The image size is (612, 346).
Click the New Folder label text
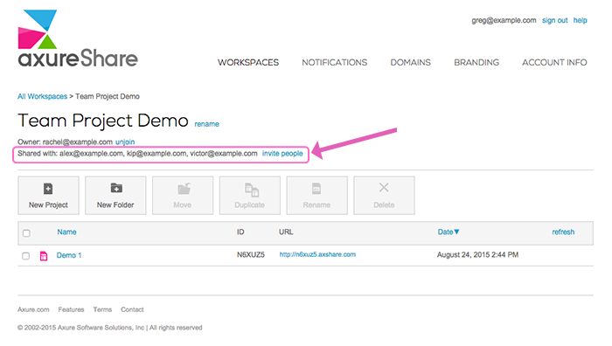pyautogui.click(x=115, y=204)
